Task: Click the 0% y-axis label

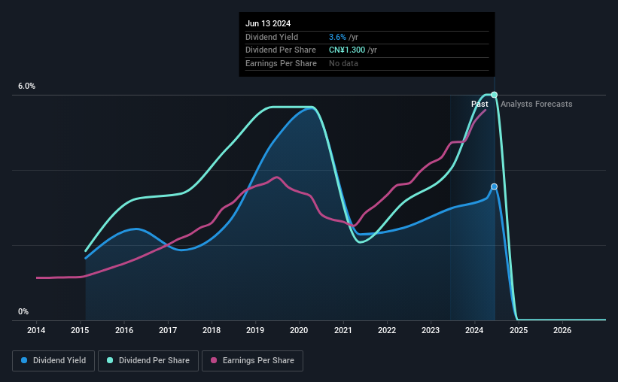Action: pos(23,311)
